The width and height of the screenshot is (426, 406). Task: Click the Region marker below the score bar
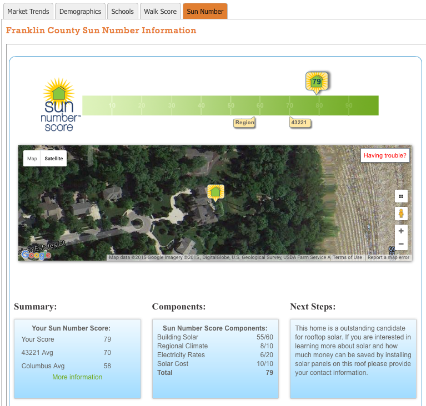pos(244,123)
